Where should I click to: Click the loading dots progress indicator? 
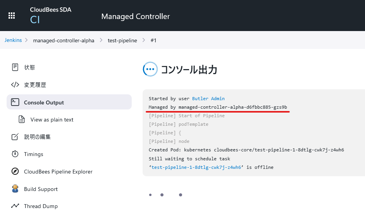[165, 195]
